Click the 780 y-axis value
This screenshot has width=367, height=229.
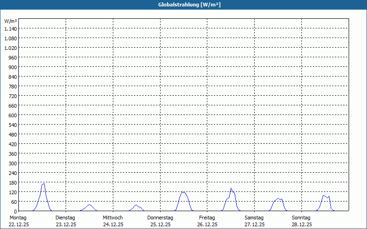pos(13,87)
